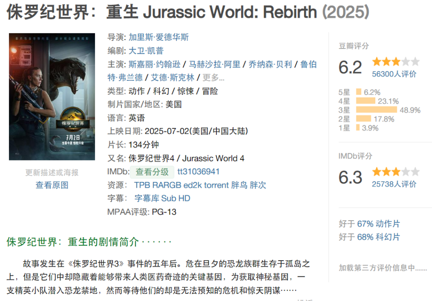Click heading 侏罗纪世界：重生的剧情简介
The height and width of the screenshot is (301, 432).
[73, 242]
